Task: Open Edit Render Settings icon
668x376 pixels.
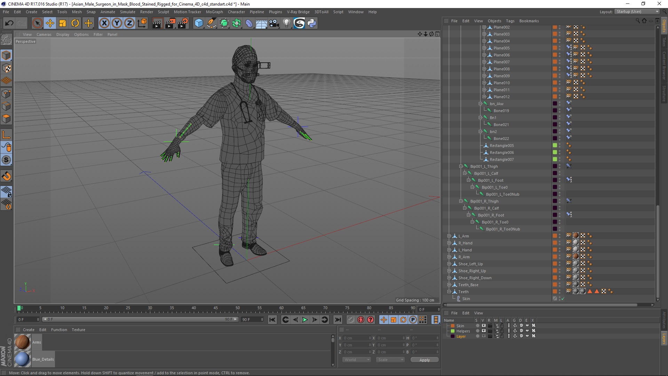Action: pyautogui.click(x=183, y=23)
